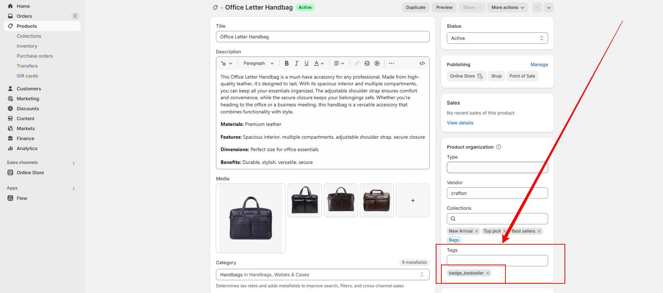Toggle bold formatting
The image size is (663, 293).
tap(287, 63)
